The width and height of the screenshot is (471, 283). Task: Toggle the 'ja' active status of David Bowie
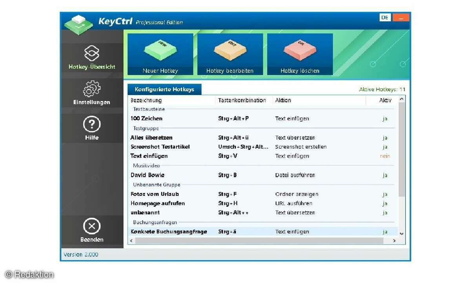(x=385, y=175)
